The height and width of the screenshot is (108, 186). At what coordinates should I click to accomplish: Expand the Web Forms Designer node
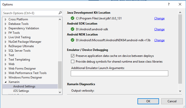point(5,69)
